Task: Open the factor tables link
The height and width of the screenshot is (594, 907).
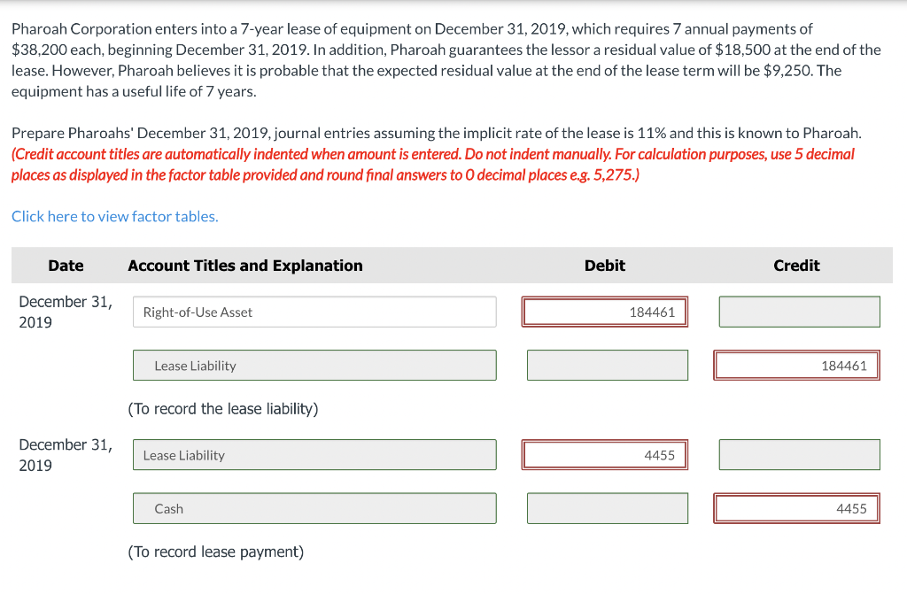Action: click(115, 216)
